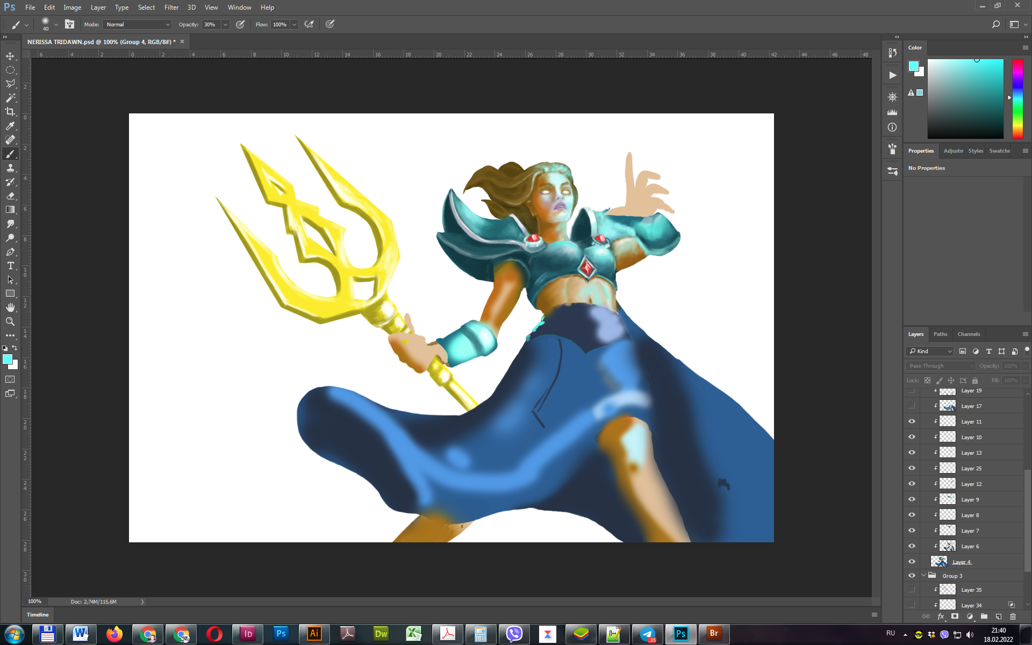Select the Dodge tool

coord(10,238)
